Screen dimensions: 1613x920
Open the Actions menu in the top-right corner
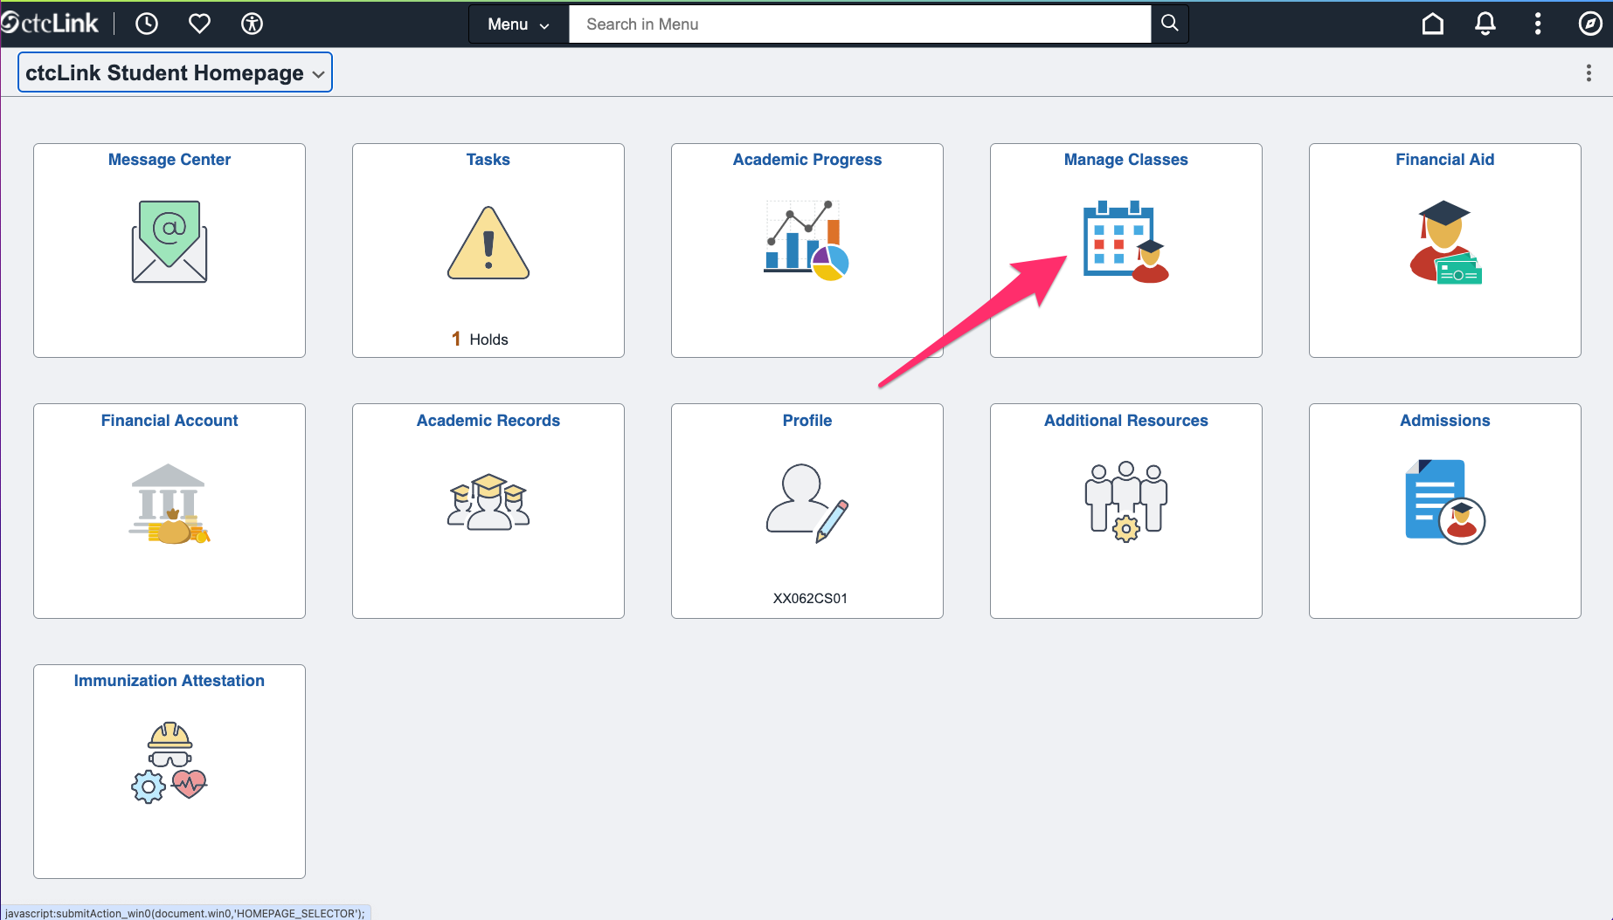click(x=1537, y=24)
